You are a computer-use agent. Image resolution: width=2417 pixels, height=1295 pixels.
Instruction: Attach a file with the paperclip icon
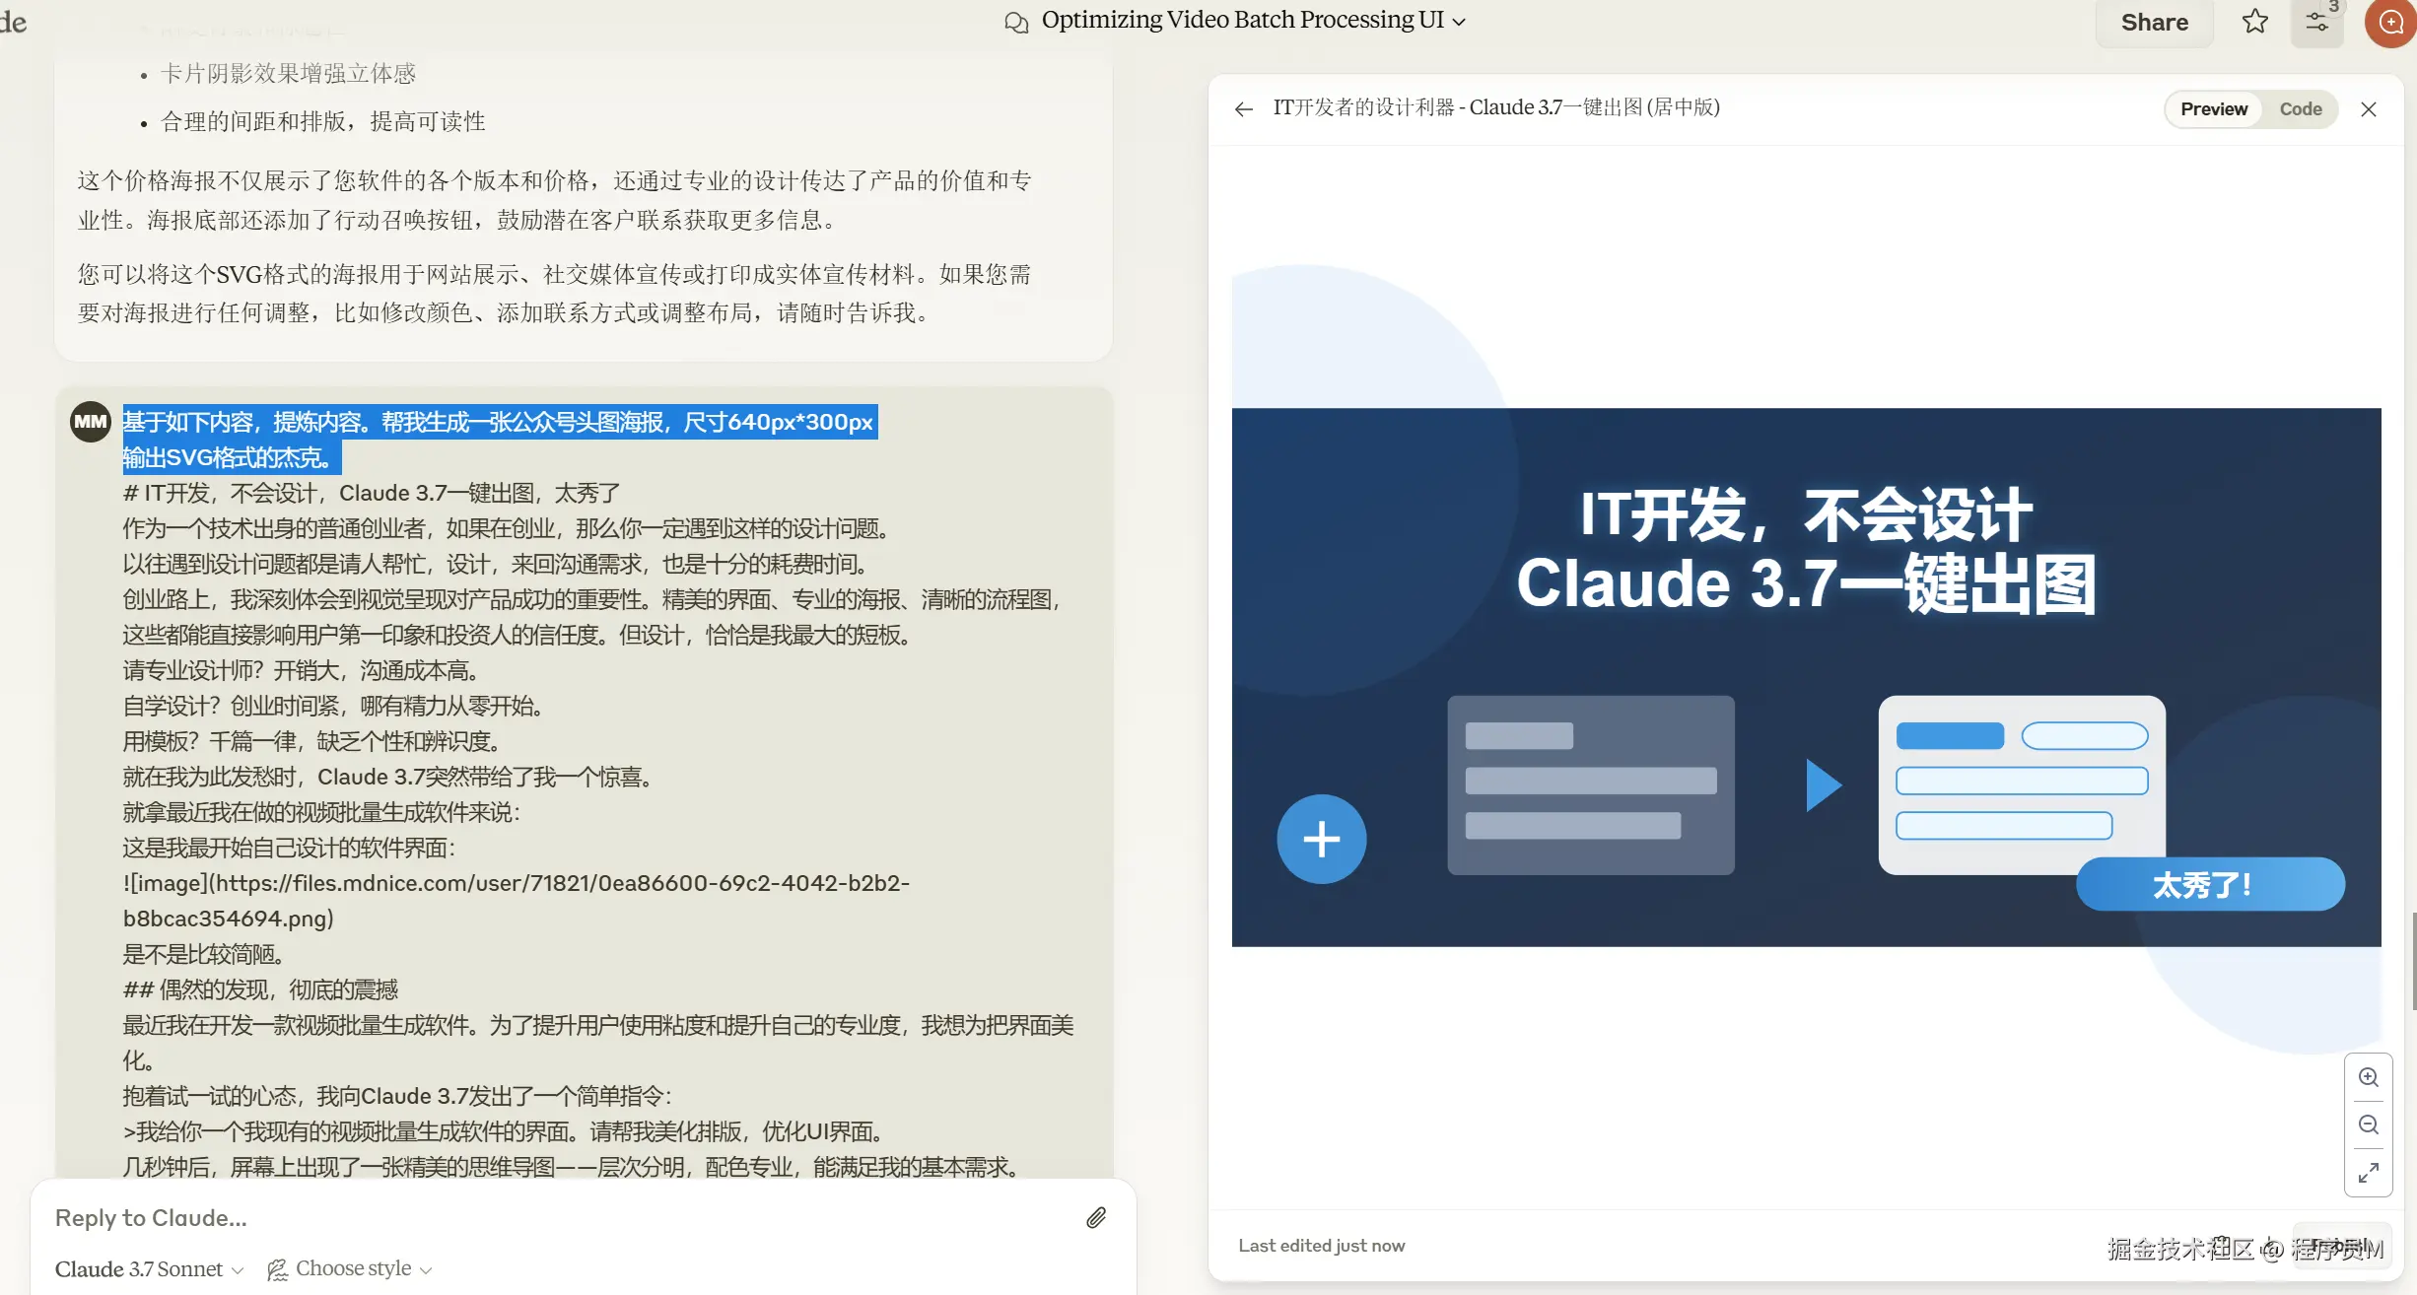[x=1096, y=1217]
